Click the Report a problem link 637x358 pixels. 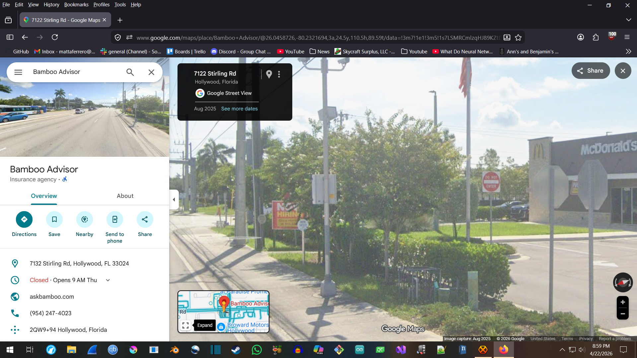point(615,339)
